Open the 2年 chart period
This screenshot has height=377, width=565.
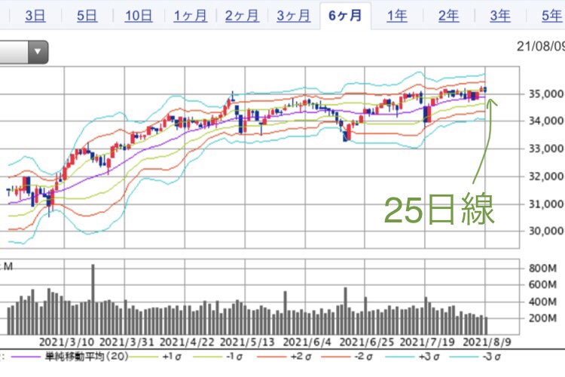448,16
